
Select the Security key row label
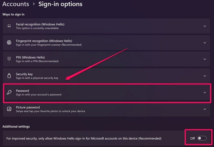tap(24, 74)
